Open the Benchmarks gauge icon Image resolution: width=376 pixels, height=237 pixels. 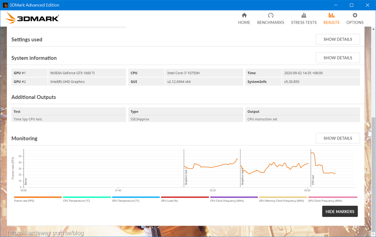coord(271,15)
